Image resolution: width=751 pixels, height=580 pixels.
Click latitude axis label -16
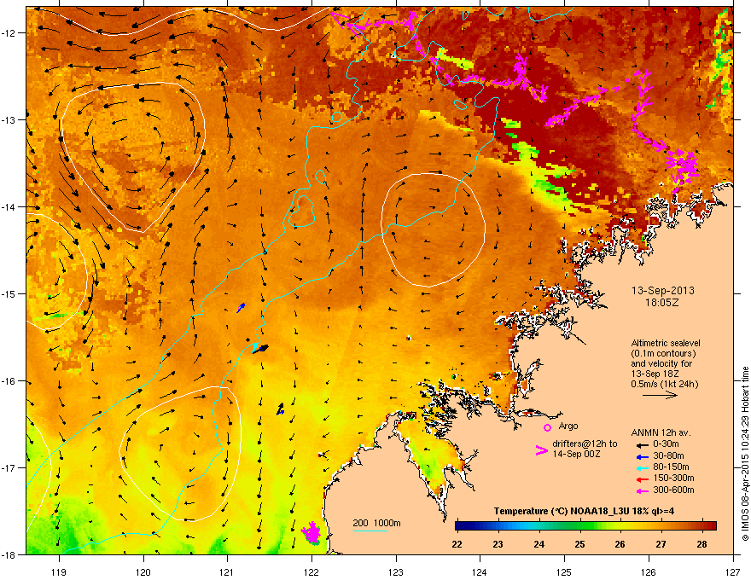coord(9,381)
